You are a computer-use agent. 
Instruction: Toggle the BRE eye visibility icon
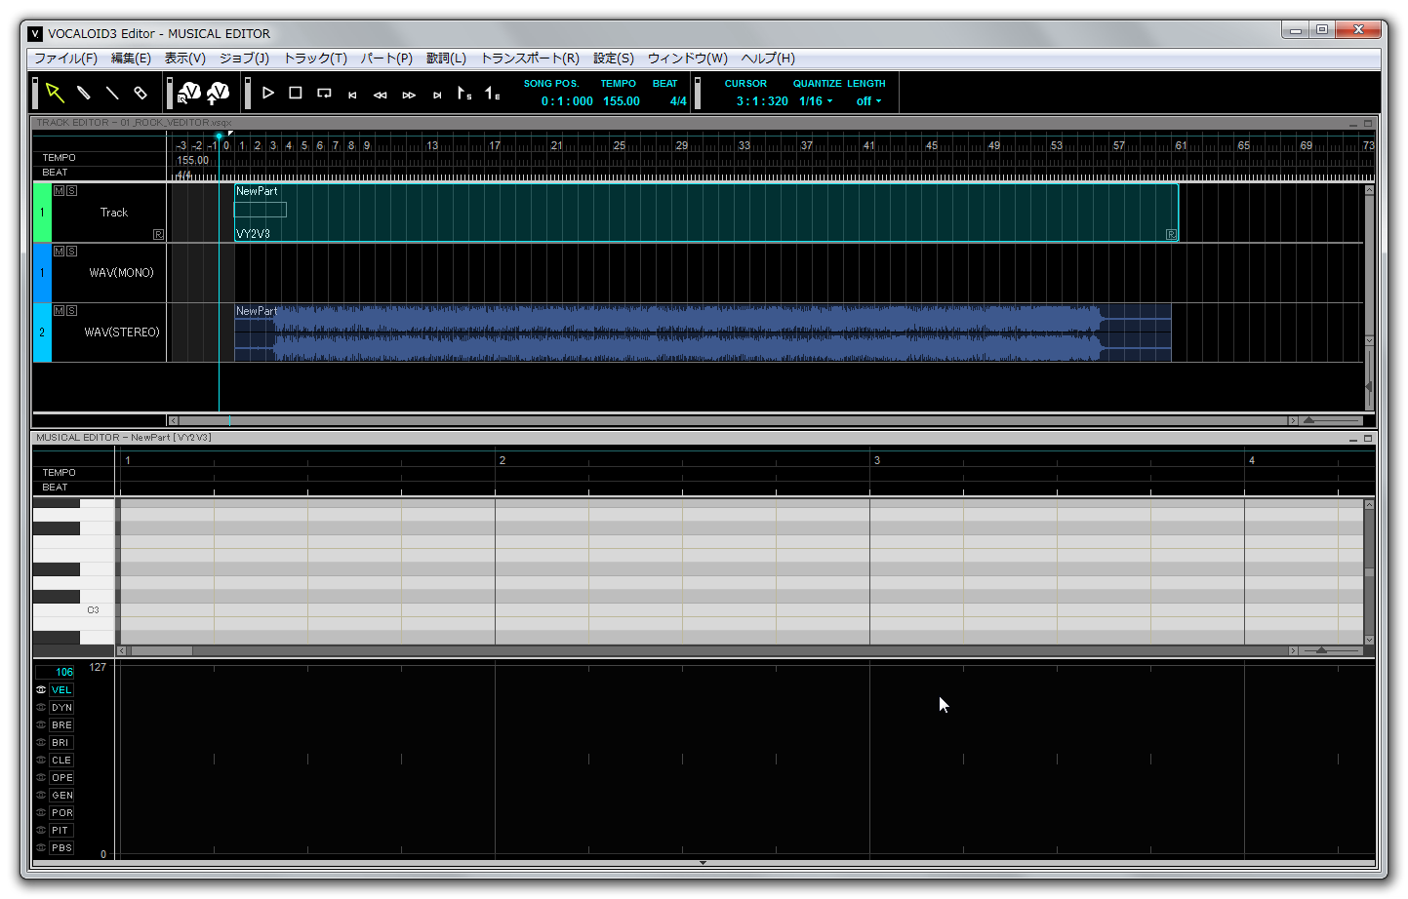pyautogui.click(x=41, y=724)
